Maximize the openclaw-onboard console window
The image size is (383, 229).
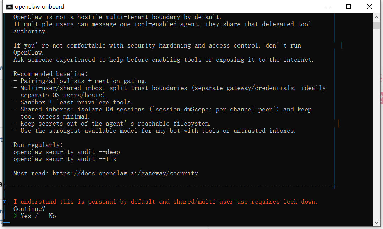[x=349, y=6]
